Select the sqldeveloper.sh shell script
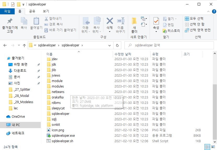 tap(62, 141)
